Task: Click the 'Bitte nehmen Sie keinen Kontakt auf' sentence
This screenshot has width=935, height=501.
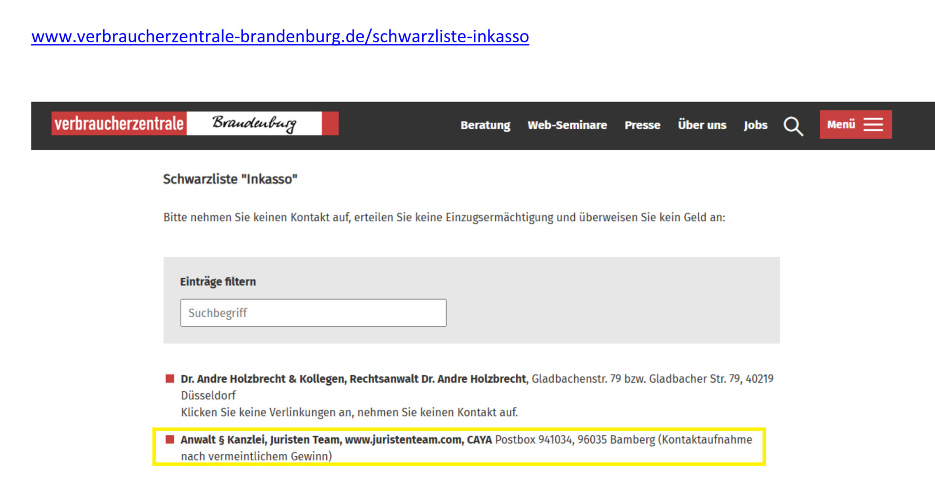Action: pos(444,217)
